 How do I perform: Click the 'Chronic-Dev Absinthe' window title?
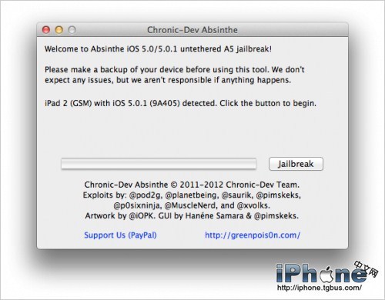192,30
